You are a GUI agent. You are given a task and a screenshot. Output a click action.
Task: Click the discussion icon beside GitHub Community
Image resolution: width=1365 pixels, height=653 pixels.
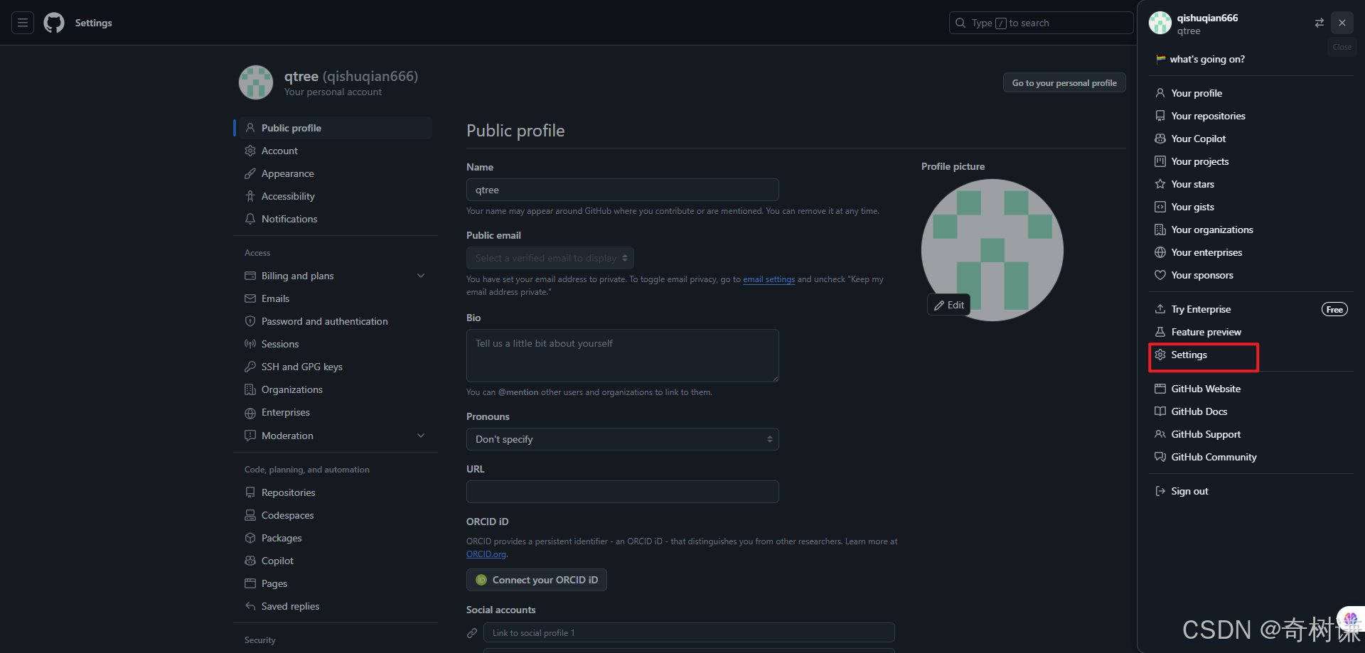click(1160, 457)
